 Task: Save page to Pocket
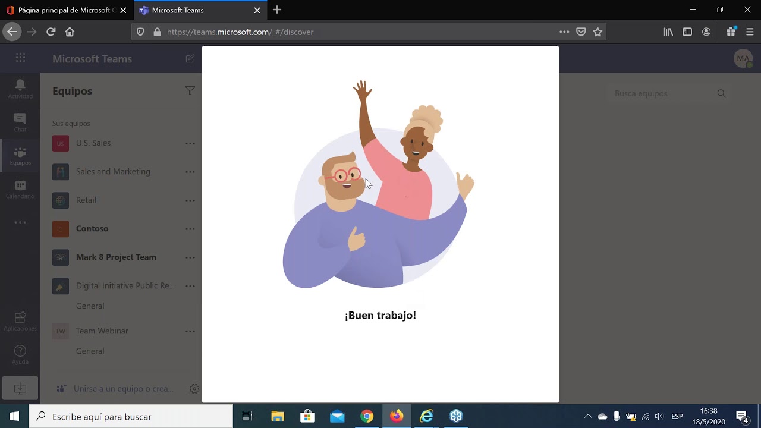[x=581, y=32]
